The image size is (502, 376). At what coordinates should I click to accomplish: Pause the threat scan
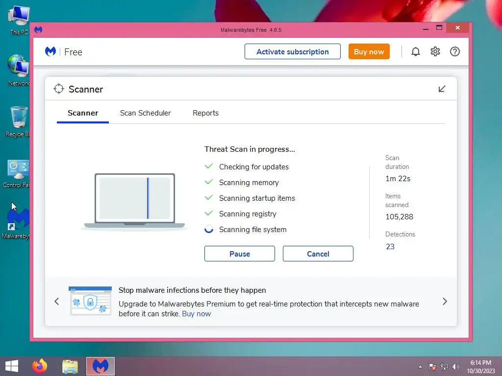tap(239, 254)
